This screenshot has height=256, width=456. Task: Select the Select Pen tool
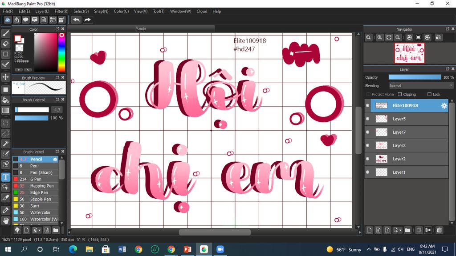tap(5, 154)
